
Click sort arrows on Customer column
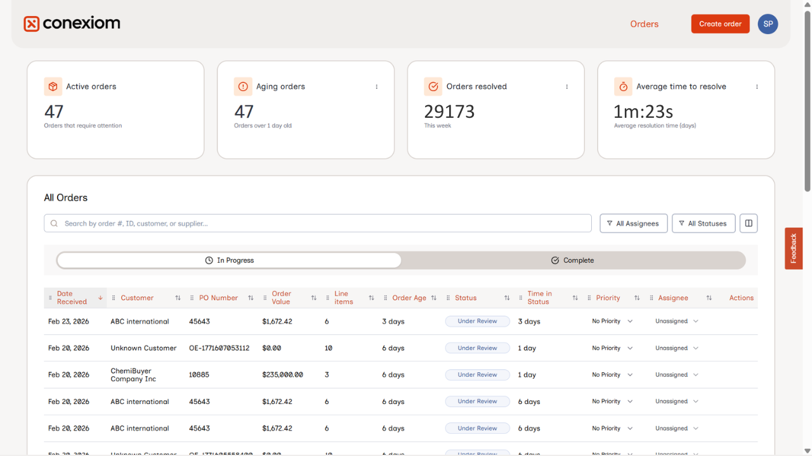[x=178, y=298]
